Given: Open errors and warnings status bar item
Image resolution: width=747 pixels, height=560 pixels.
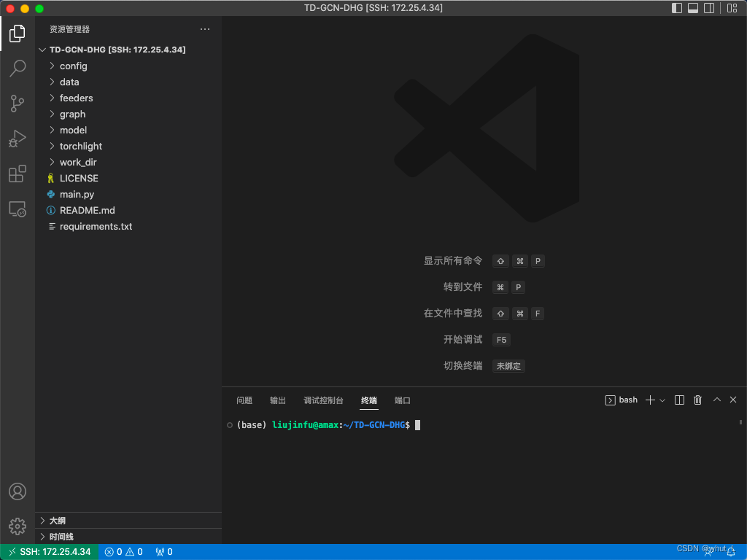Looking at the screenshot, I should [124, 552].
